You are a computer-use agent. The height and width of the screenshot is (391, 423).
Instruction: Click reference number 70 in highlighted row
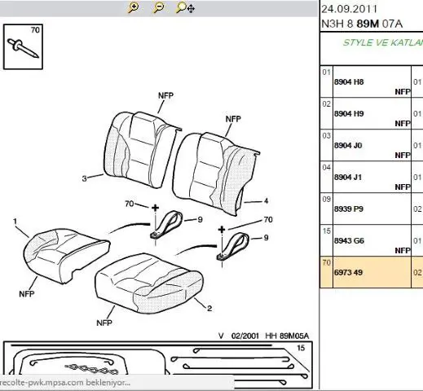click(326, 262)
